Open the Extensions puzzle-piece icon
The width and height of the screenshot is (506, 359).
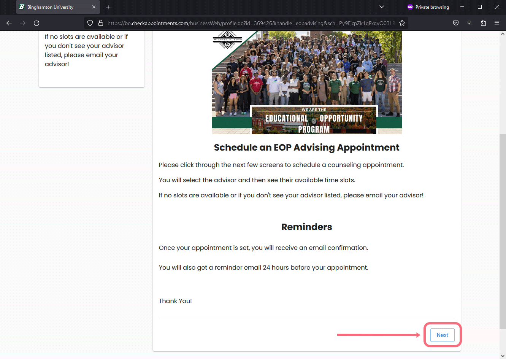click(x=483, y=23)
